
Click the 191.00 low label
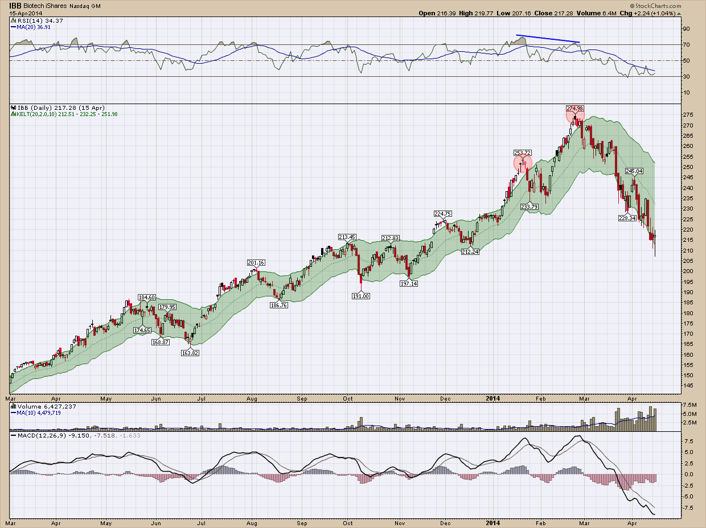[361, 296]
